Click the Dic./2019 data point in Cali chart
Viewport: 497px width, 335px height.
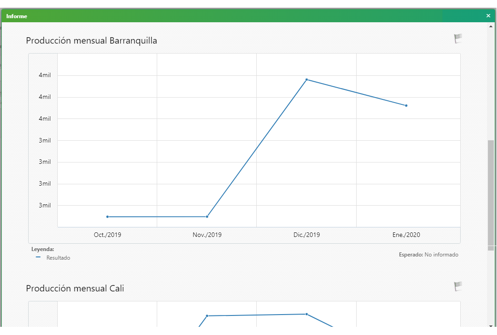tap(307, 314)
